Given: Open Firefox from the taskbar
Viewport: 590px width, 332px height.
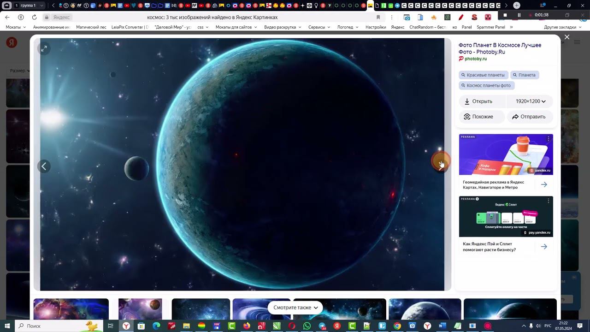Looking at the screenshot, I should coord(247,326).
